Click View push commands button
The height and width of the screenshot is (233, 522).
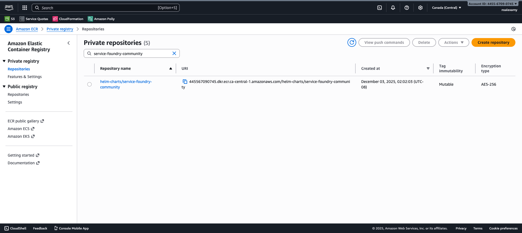[x=384, y=42]
